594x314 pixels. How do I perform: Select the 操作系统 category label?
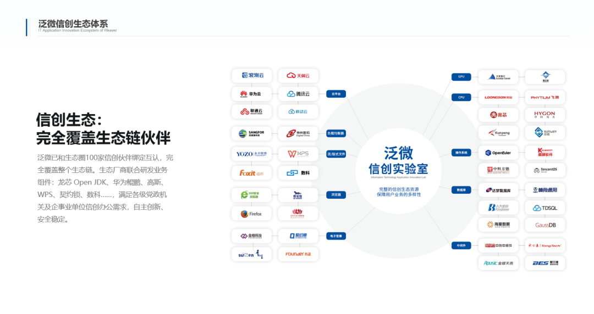click(461, 153)
